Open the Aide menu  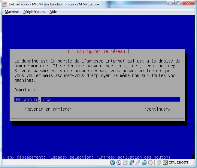pos(53,12)
